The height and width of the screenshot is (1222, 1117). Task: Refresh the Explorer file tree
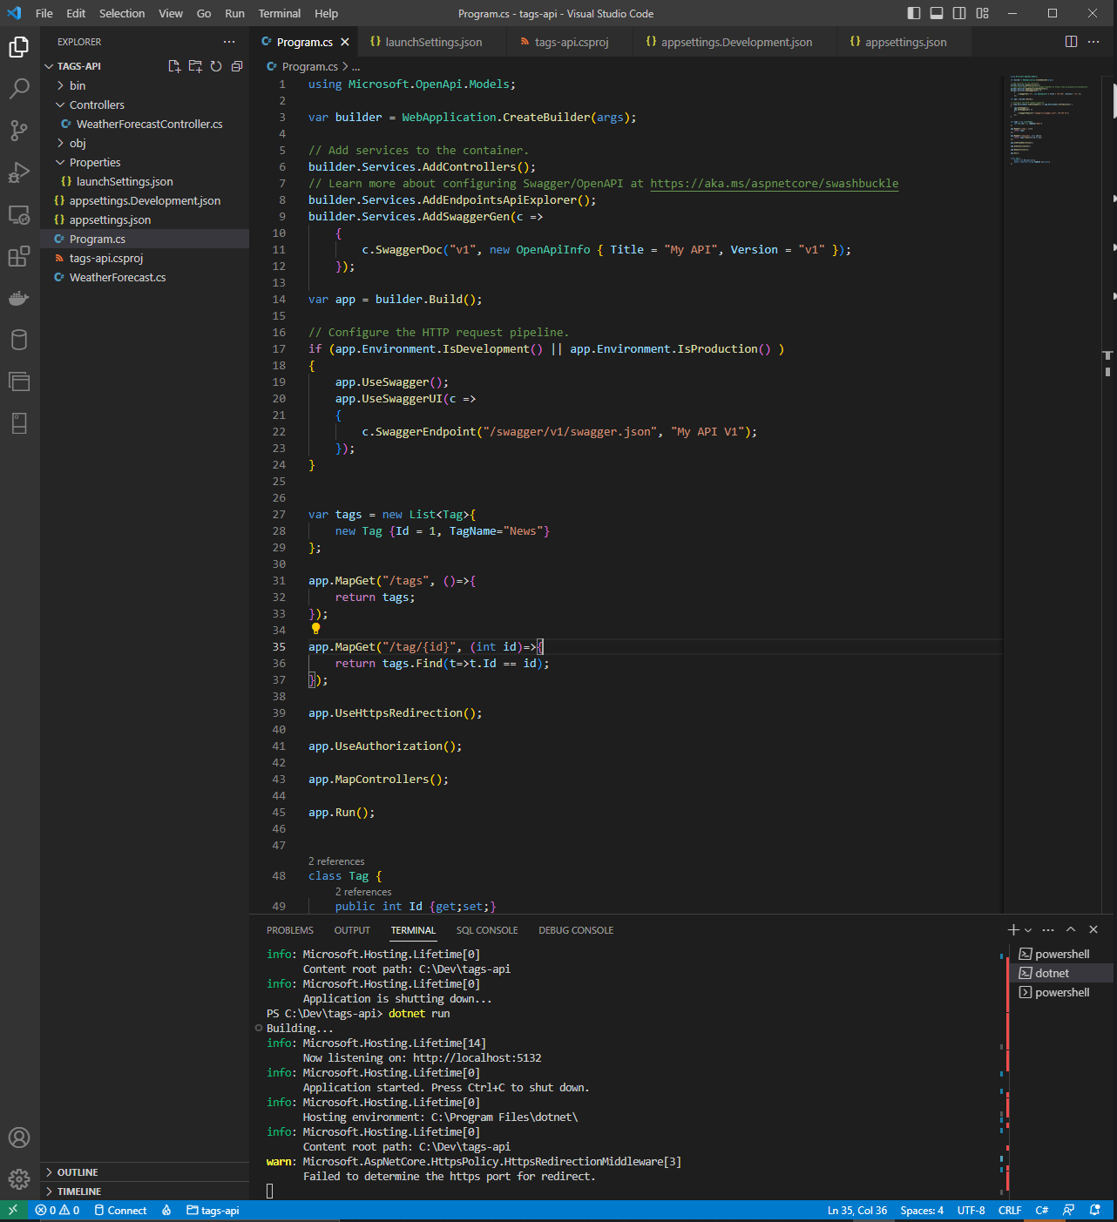pyautogui.click(x=216, y=66)
